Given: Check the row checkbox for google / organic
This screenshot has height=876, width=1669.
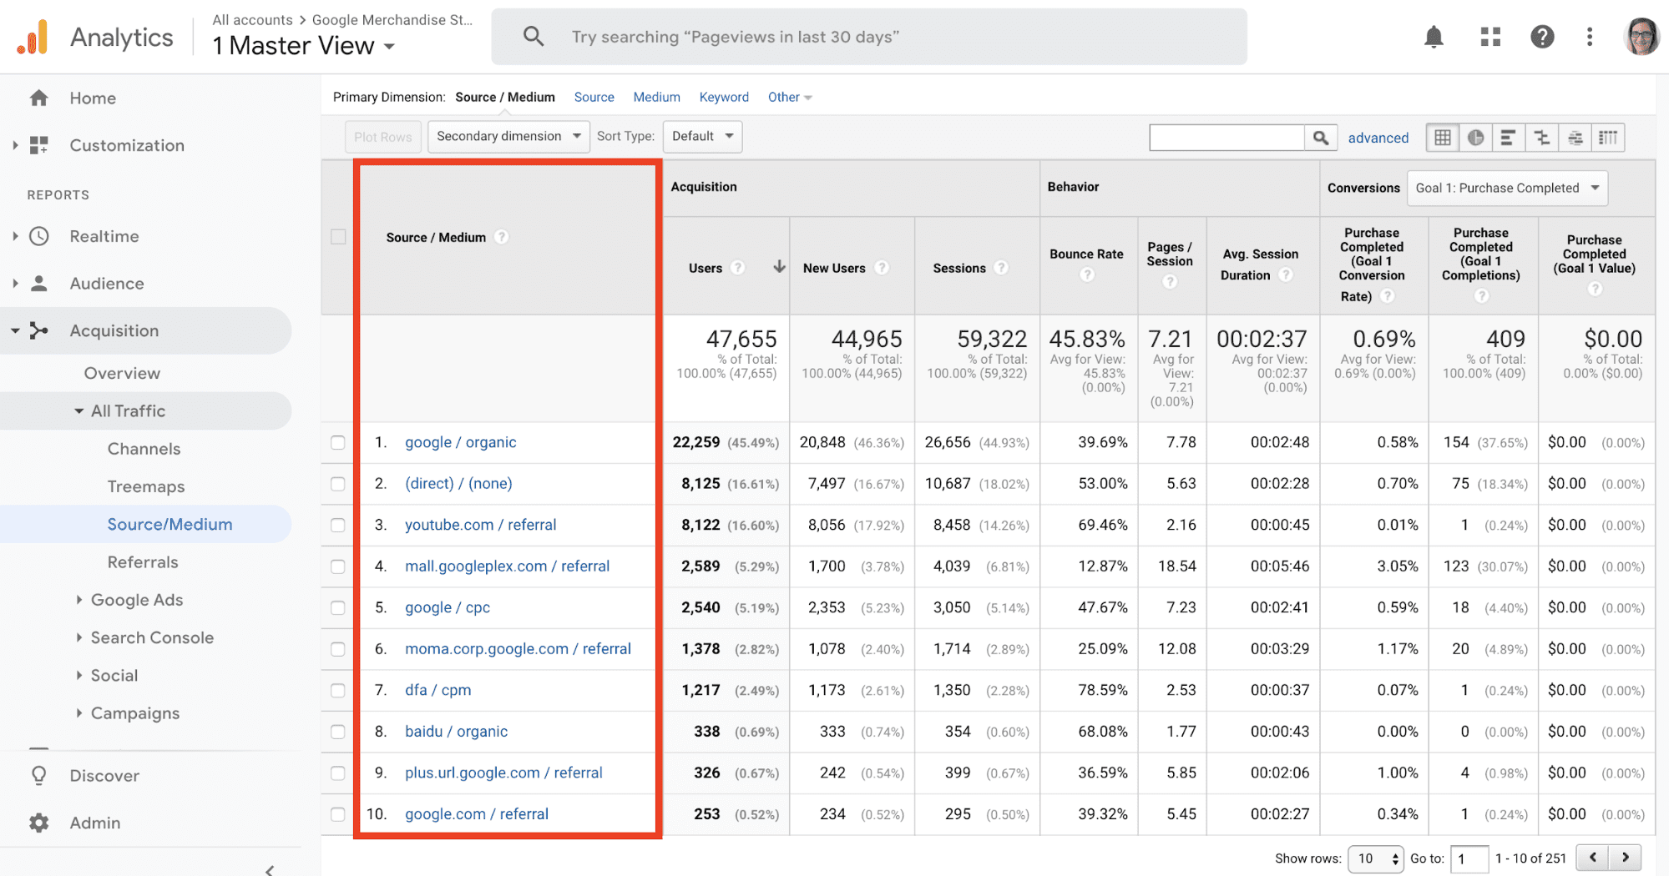Looking at the screenshot, I should click(337, 442).
